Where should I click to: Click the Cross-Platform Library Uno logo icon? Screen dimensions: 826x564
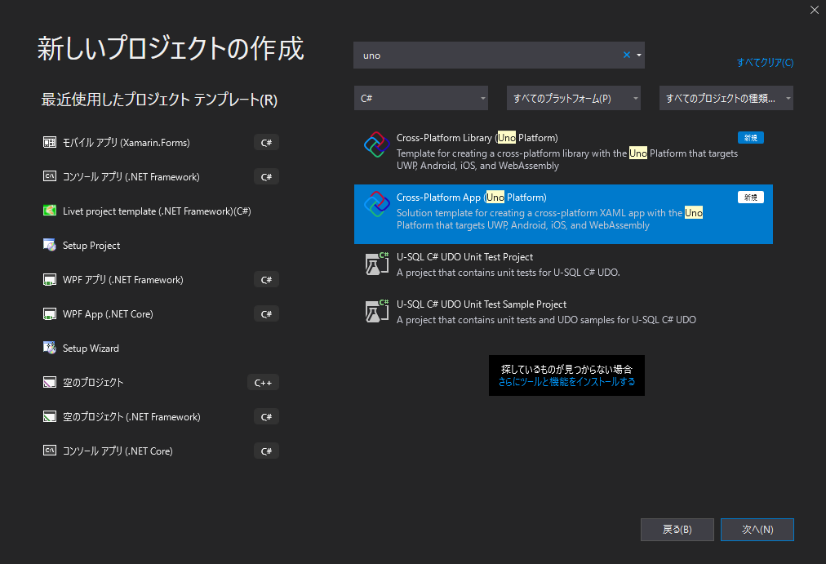tap(376, 144)
